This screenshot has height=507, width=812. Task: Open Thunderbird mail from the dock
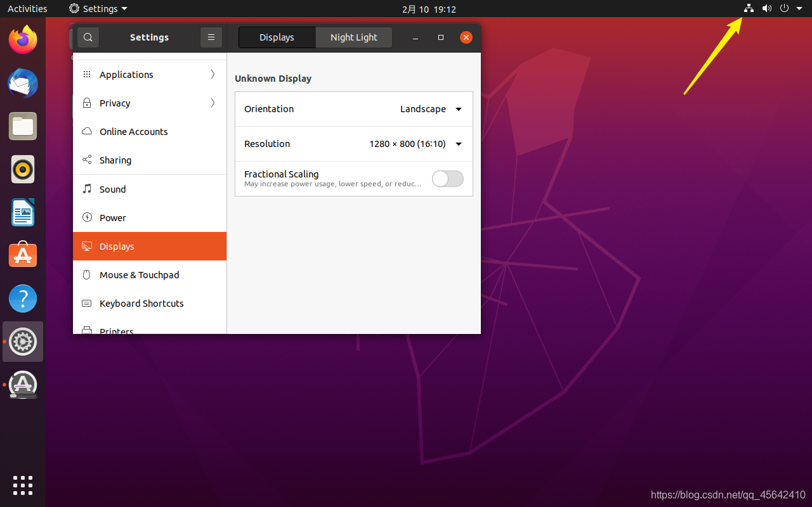click(23, 83)
